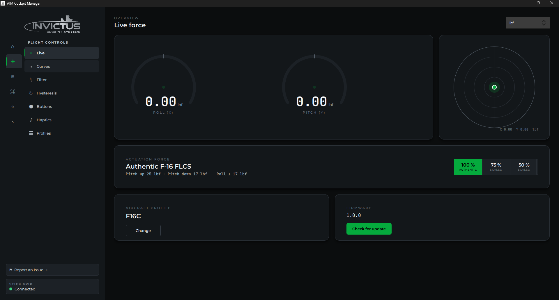Image resolution: width=559 pixels, height=300 pixels.
Task: Click the home icon in the left rail
Action: tap(13, 47)
